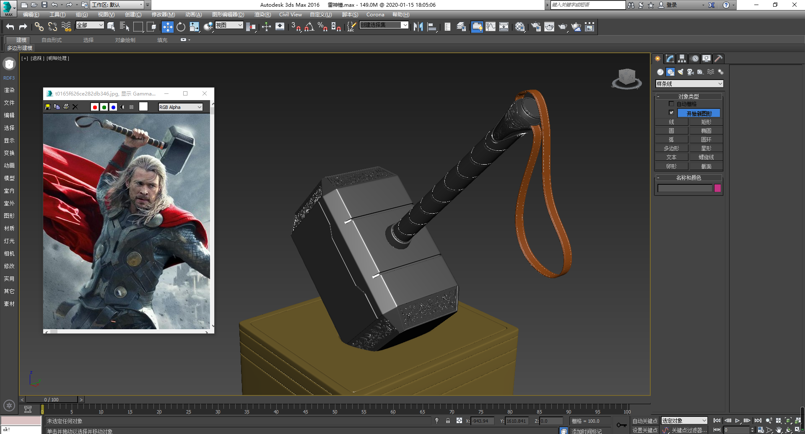Click the object name input field
The height and width of the screenshot is (434, 805).
click(685, 188)
